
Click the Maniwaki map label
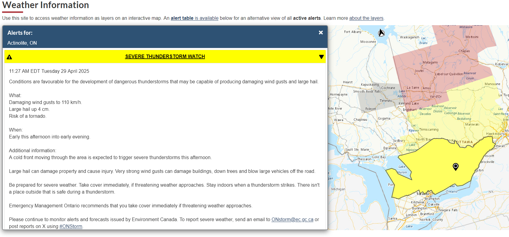point(472,124)
